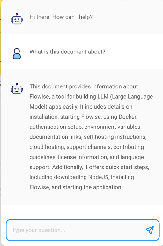Click the "quick start steps" phrase
Screen dimensions: 163x246
point(127,167)
